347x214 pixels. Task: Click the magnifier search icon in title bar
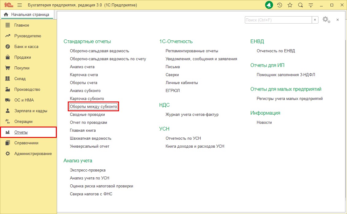(300, 5)
